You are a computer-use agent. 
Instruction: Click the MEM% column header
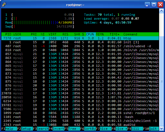[x=100, y=34]
